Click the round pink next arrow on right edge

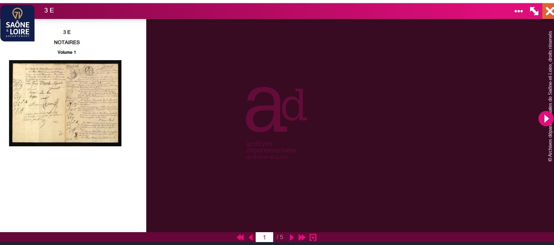tap(546, 119)
